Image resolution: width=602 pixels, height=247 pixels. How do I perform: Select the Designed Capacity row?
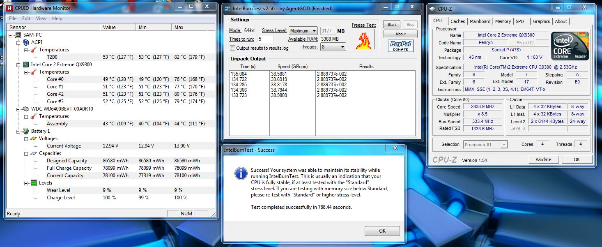[x=111, y=161]
